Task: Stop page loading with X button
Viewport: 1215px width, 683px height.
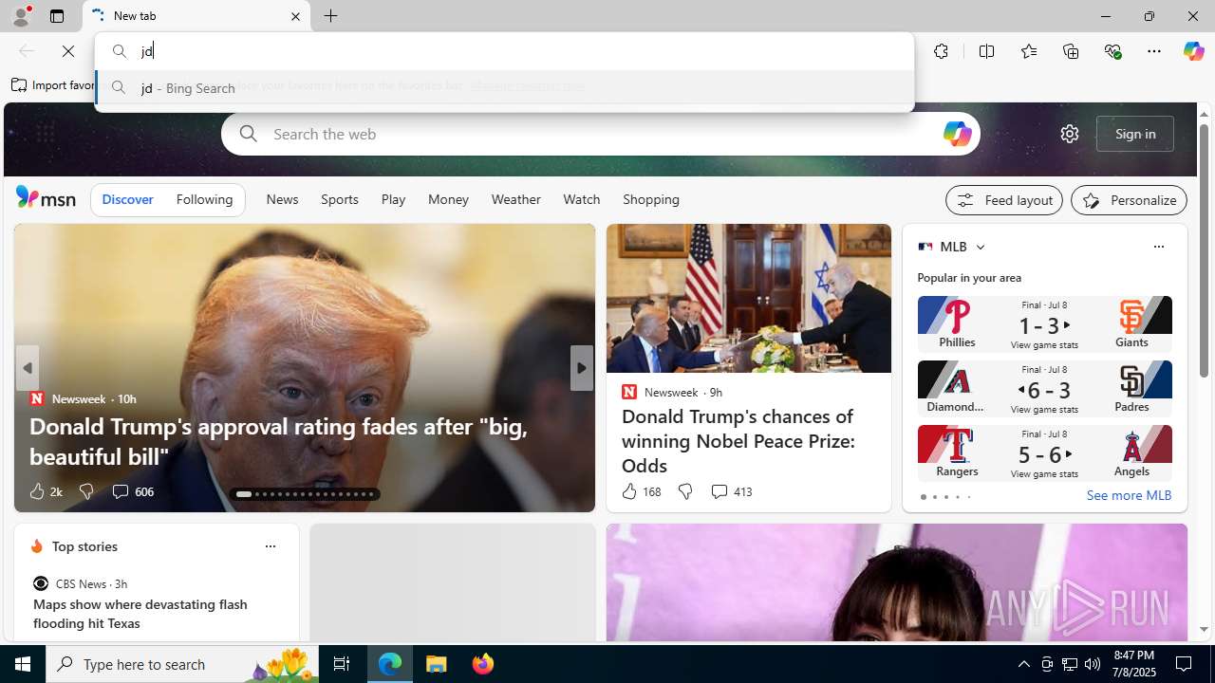Action: tap(68, 51)
